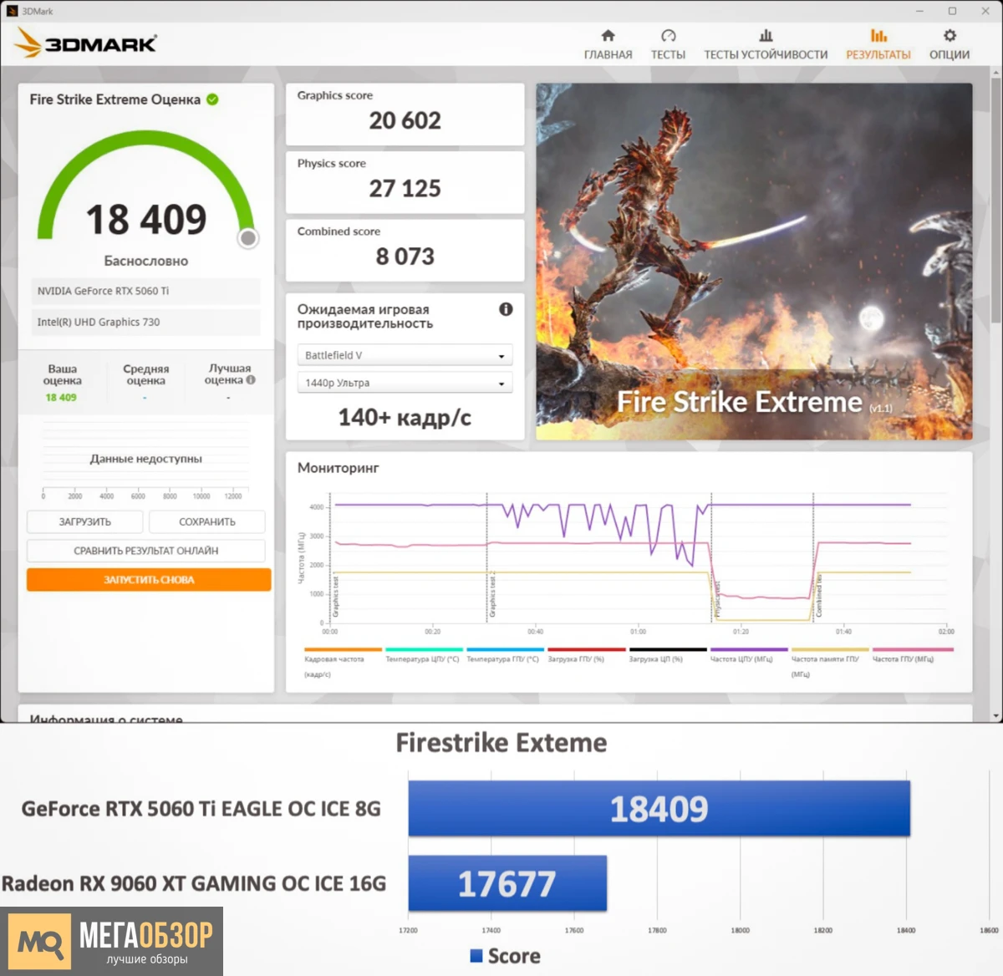The height and width of the screenshot is (976, 1003).
Task: Click the ЗАПУСТИТЬ СНОВА button
Action: point(148,579)
